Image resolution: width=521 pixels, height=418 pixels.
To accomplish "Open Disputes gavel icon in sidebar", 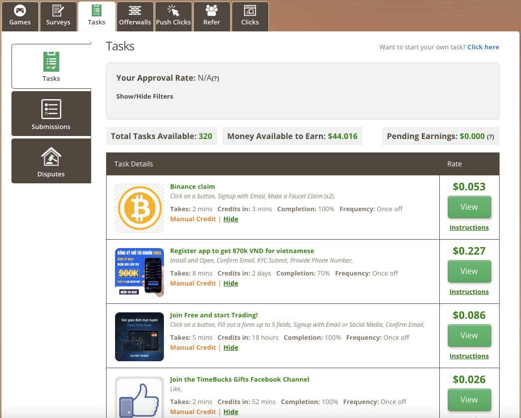I will (x=51, y=156).
